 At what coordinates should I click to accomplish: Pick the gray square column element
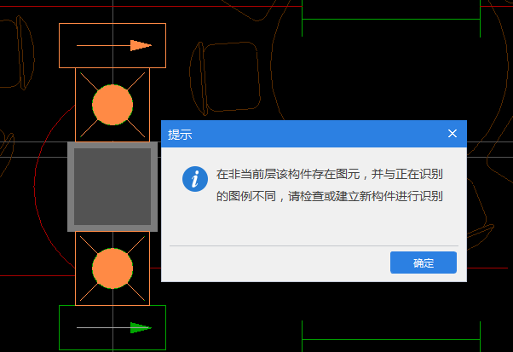tap(112, 187)
